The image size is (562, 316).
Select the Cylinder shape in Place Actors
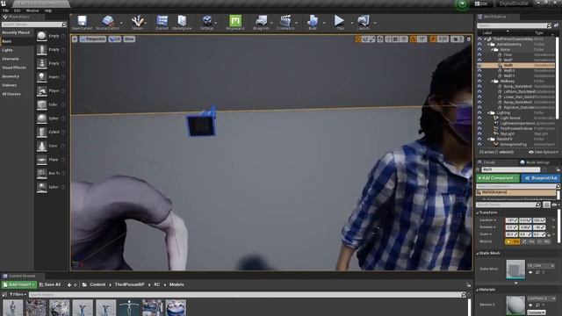(42, 132)
